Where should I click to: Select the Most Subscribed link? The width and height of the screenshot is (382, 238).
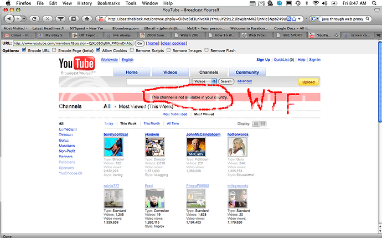pyautogui.click(x=175, y=114)
